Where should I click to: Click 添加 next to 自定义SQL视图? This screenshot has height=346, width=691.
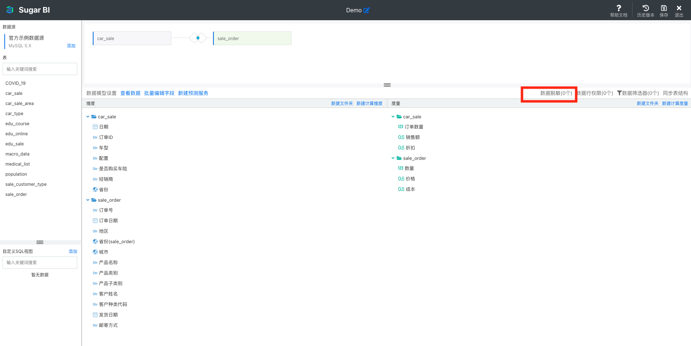(73, 251)
